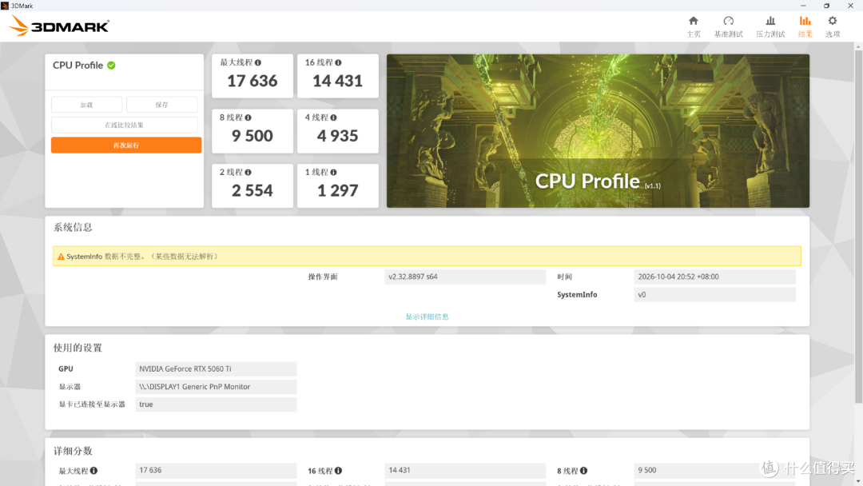This screenshot has height=486, width=863.
Task: Click the yellow SystemInfo 数据不完整 warning message
Action: click(427, 256)
